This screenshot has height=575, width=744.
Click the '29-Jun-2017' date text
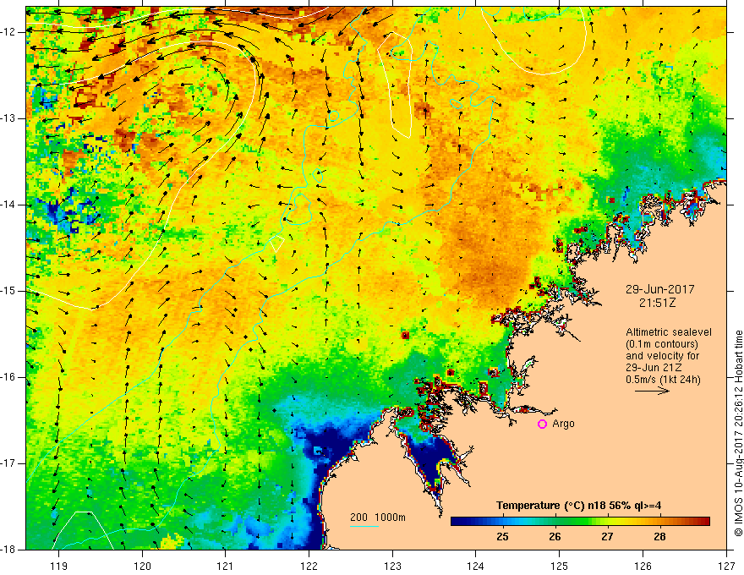point(659,289)
